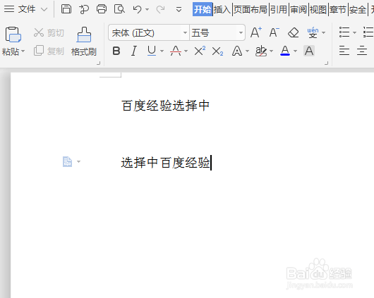Toggle Bold formatting
This screenshot has height=298, width=374.
click(116, 51)
